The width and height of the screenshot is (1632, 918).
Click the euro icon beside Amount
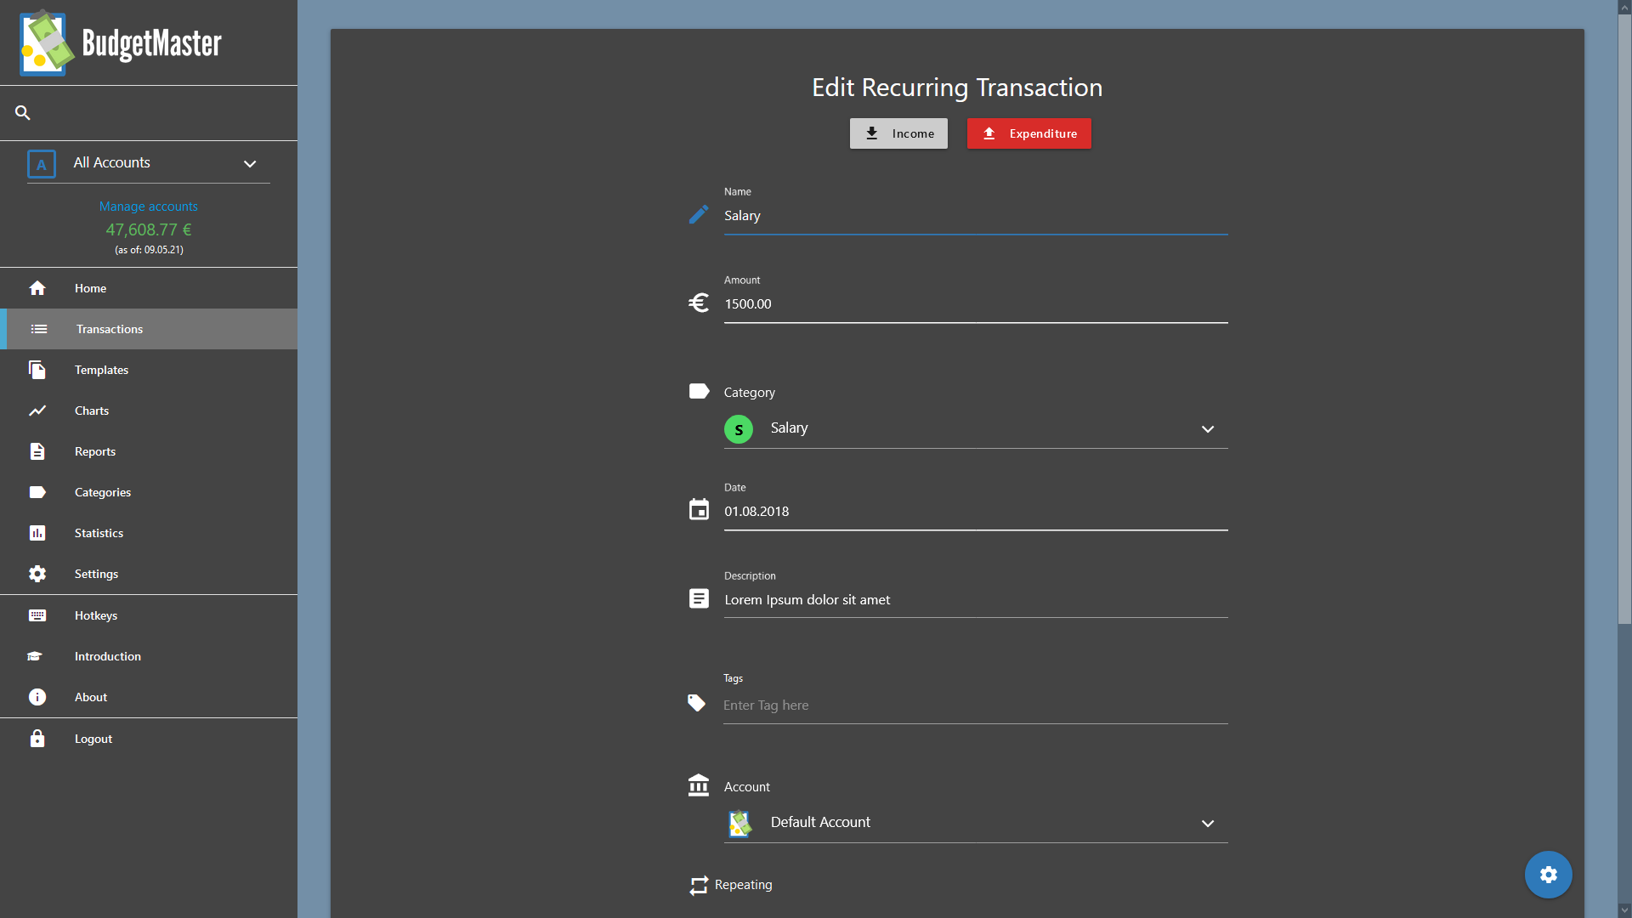pyautogui.click(x=699, y=303)
